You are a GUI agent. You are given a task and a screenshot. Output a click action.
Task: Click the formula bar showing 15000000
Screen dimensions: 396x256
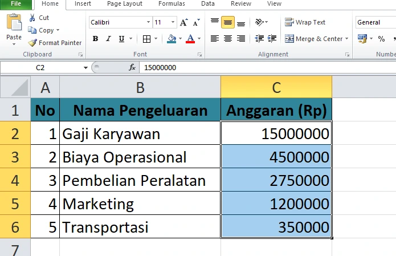click(268, 67)
